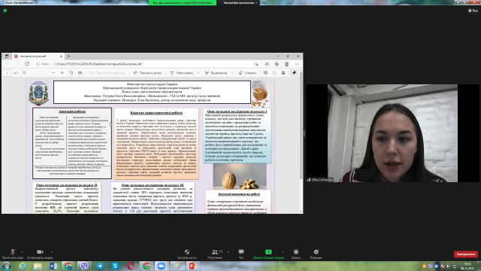Screen dimensions: 481x271
Task: Open viewing options dropdown at top
Action: coord(240,2)
